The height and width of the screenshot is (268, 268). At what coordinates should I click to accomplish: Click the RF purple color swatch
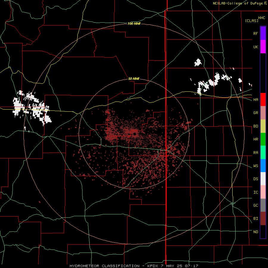tap(263, 33)
